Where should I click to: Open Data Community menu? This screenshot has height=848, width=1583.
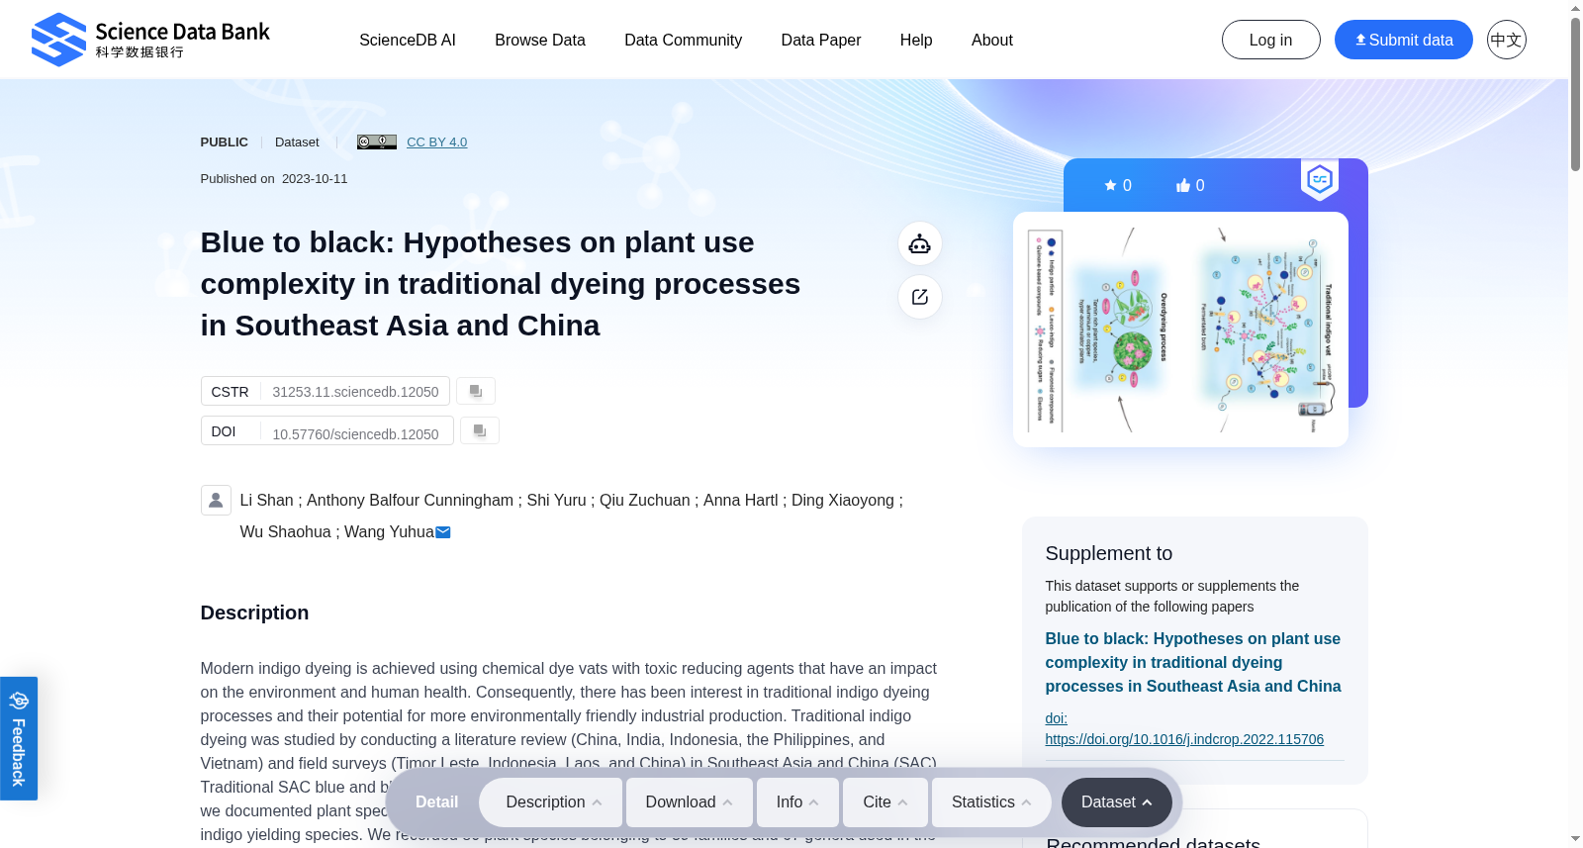[683, 40]
